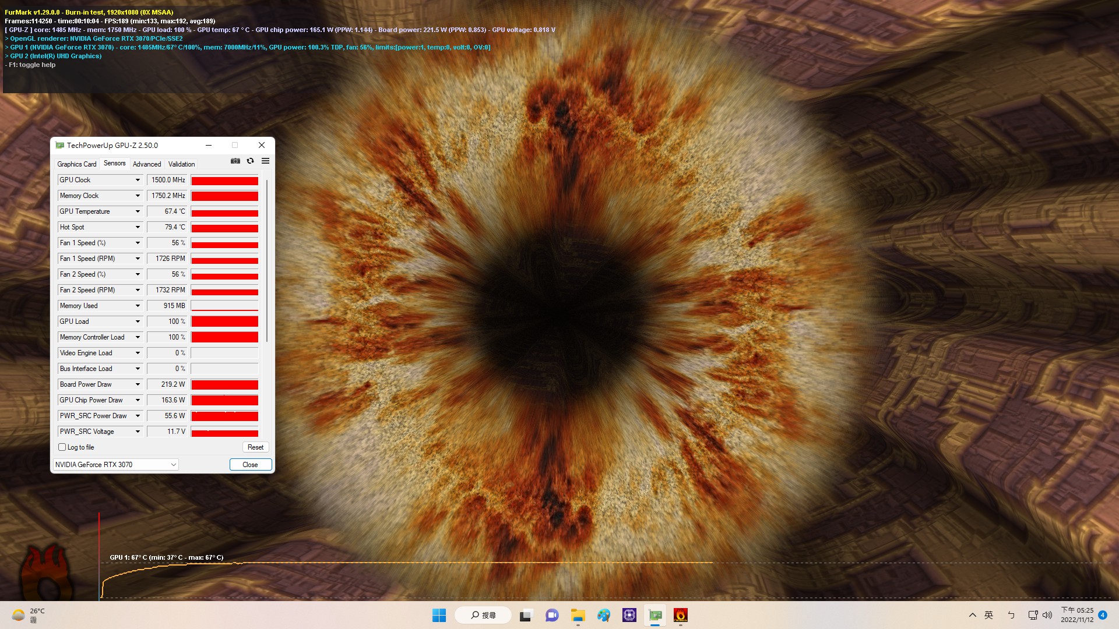The width and height of the screenshot is (1119, 629).
Task: Expand the GPU Load sensor dropdown
Action: click(138, 321)
